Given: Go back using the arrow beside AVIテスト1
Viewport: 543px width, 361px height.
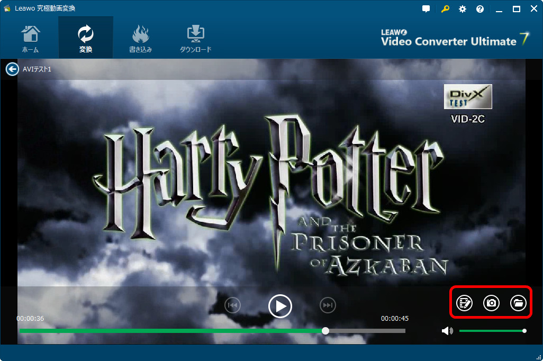Looking at the screenshot, I should click(x=12, y=69).
